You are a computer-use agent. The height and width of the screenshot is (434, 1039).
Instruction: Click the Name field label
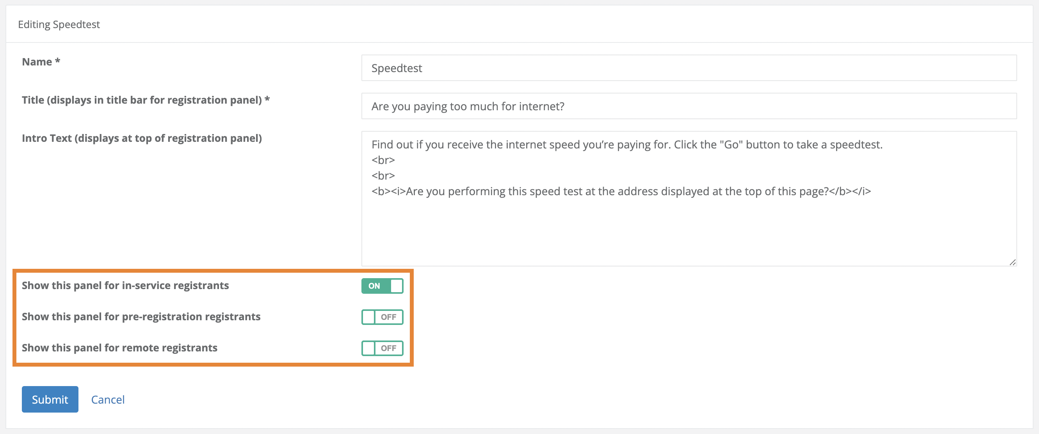pos(40,62)
